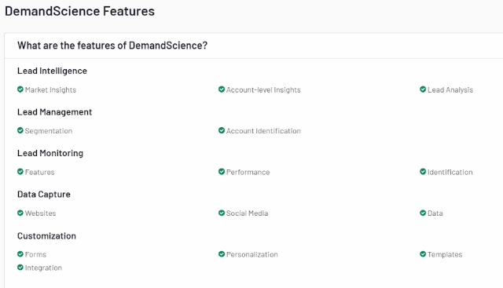Click the check icon beside Templates
Viewport: 503px width, 288px height.
pyautogui.click(x=423, y=253)
